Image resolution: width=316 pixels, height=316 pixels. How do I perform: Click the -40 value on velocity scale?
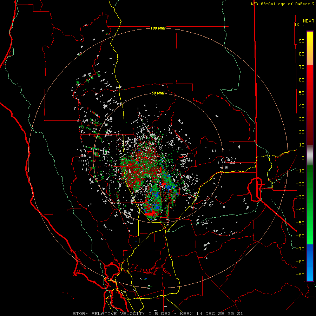(300, 210)
